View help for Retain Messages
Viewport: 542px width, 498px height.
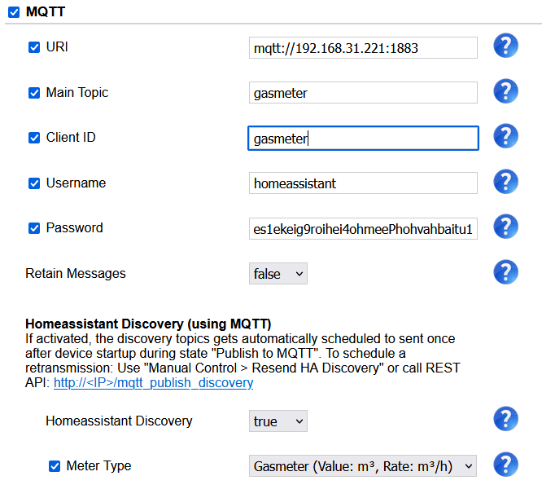(505, 272)
